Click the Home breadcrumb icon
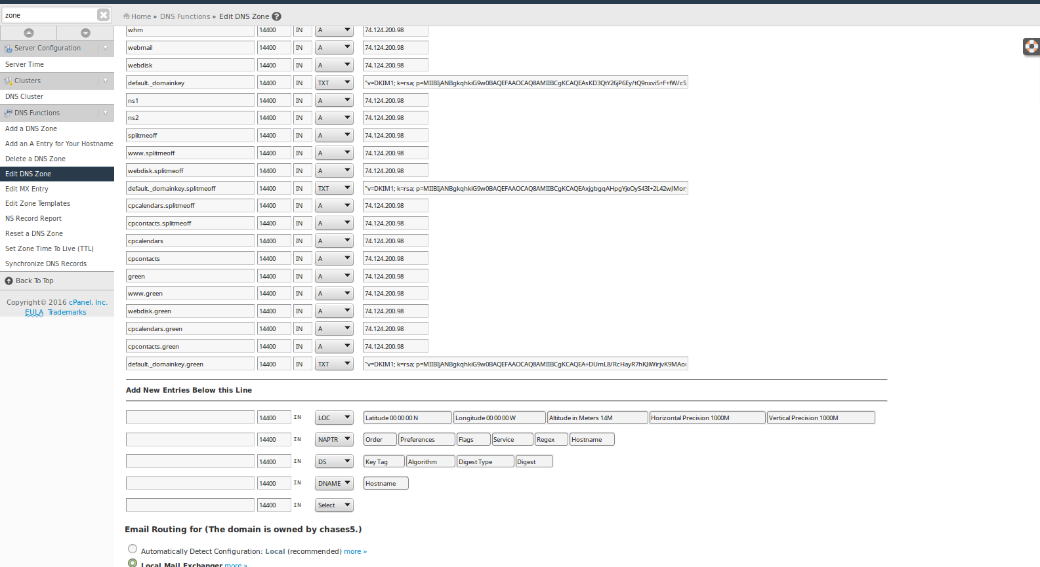Viewport: 1040px width, 567px height. pos(126,16)
